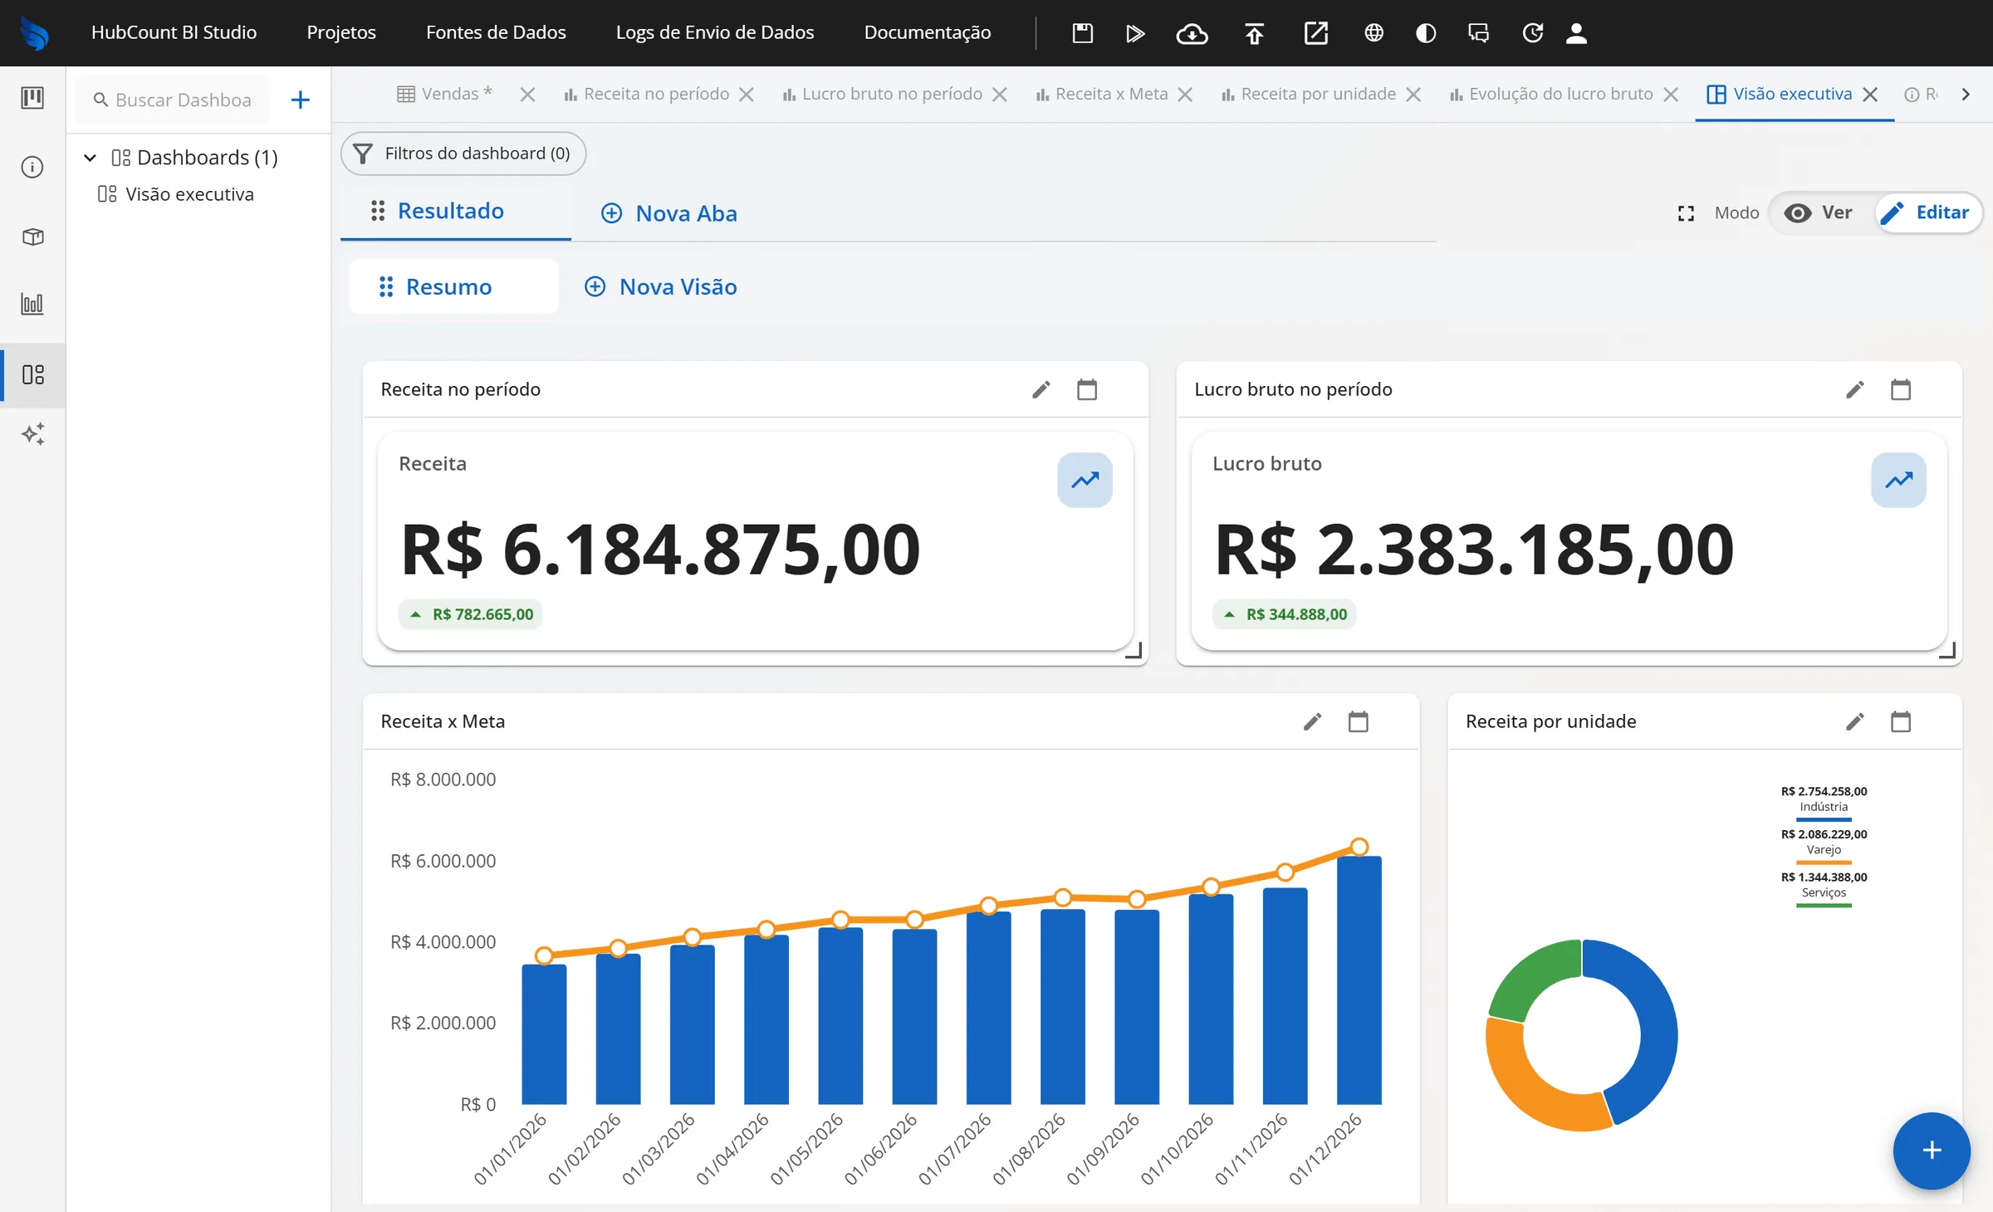Toggle fullscreen mode icon
The height and width of the screenshot is (1212, 1993).
point(1686,213)
